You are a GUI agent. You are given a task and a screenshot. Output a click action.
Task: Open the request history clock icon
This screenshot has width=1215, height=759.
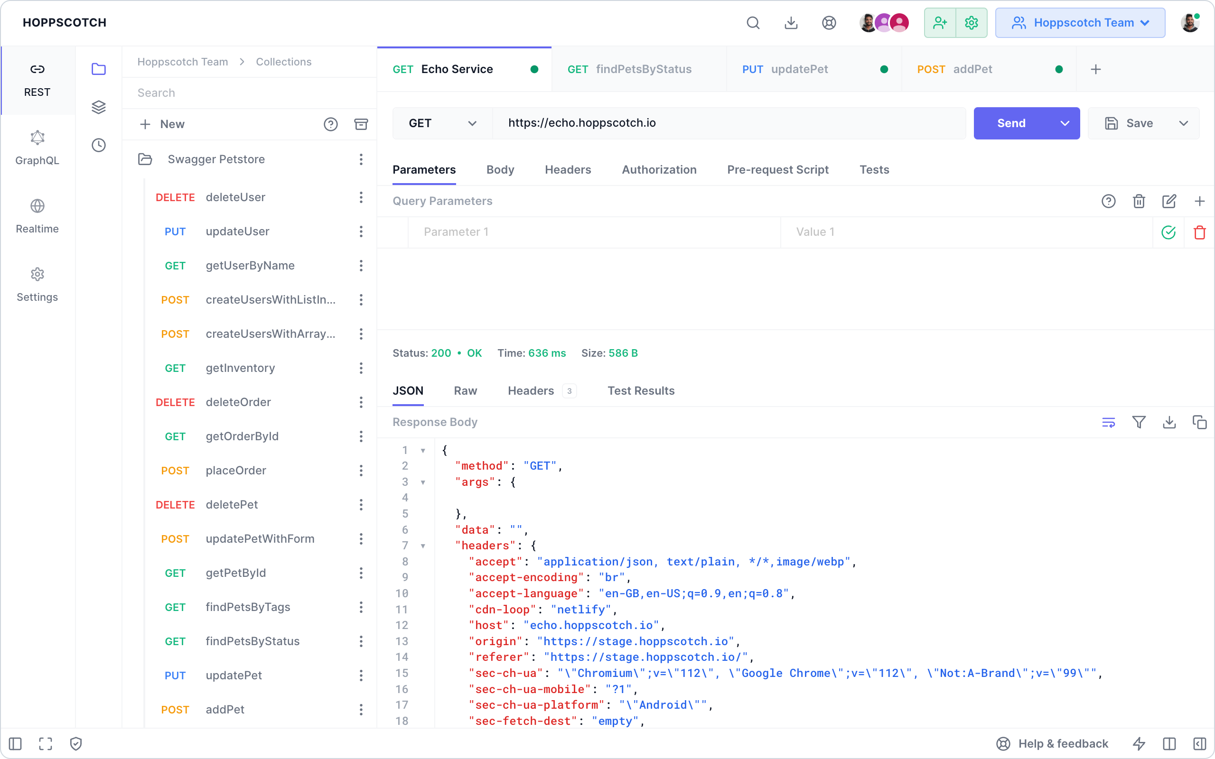pyautogui.click(x=98, y=146)
